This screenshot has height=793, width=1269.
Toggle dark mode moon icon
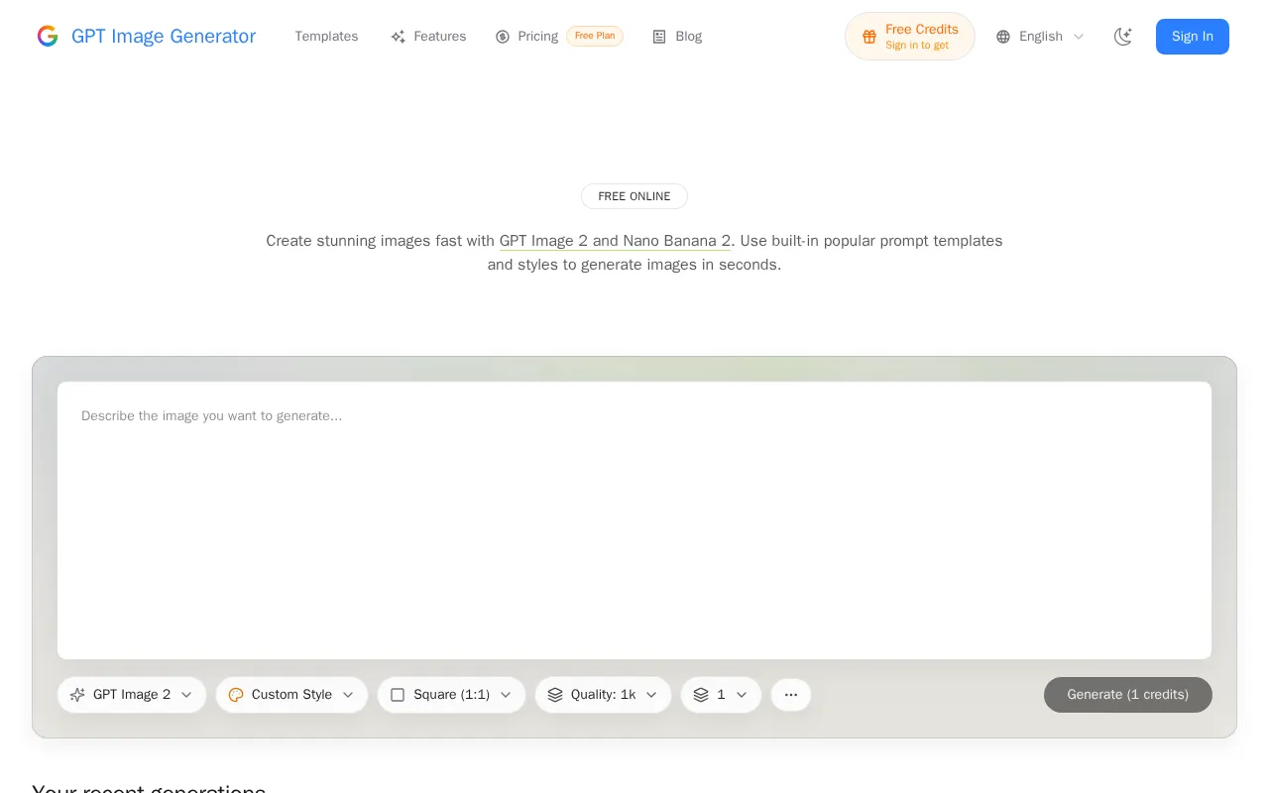1123,37
